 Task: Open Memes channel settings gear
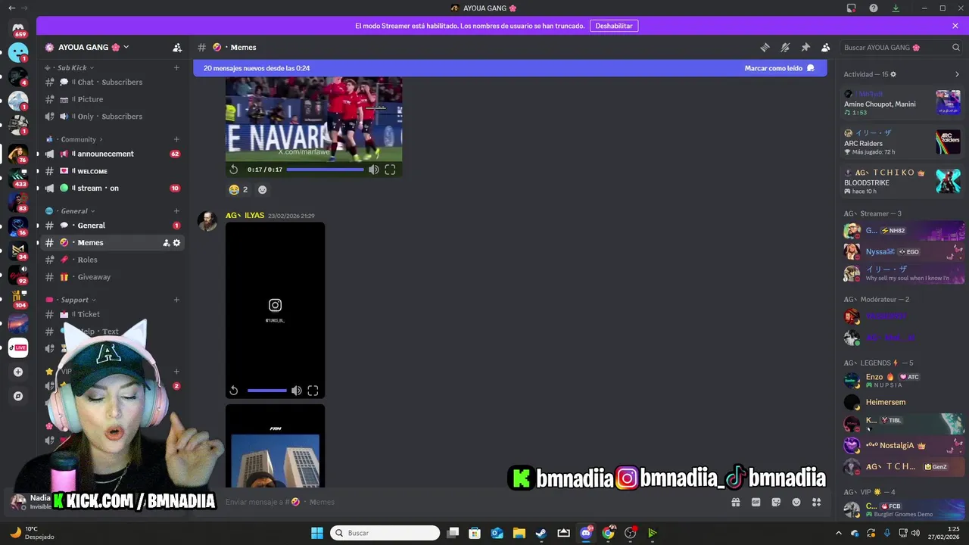[x=177, y=243]
